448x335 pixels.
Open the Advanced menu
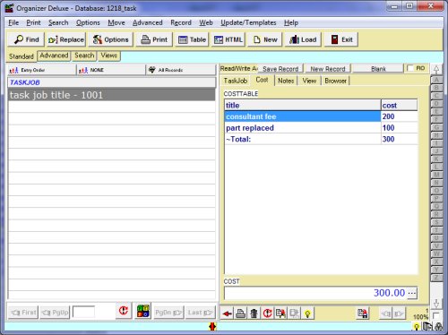click(x=148, y=22)
